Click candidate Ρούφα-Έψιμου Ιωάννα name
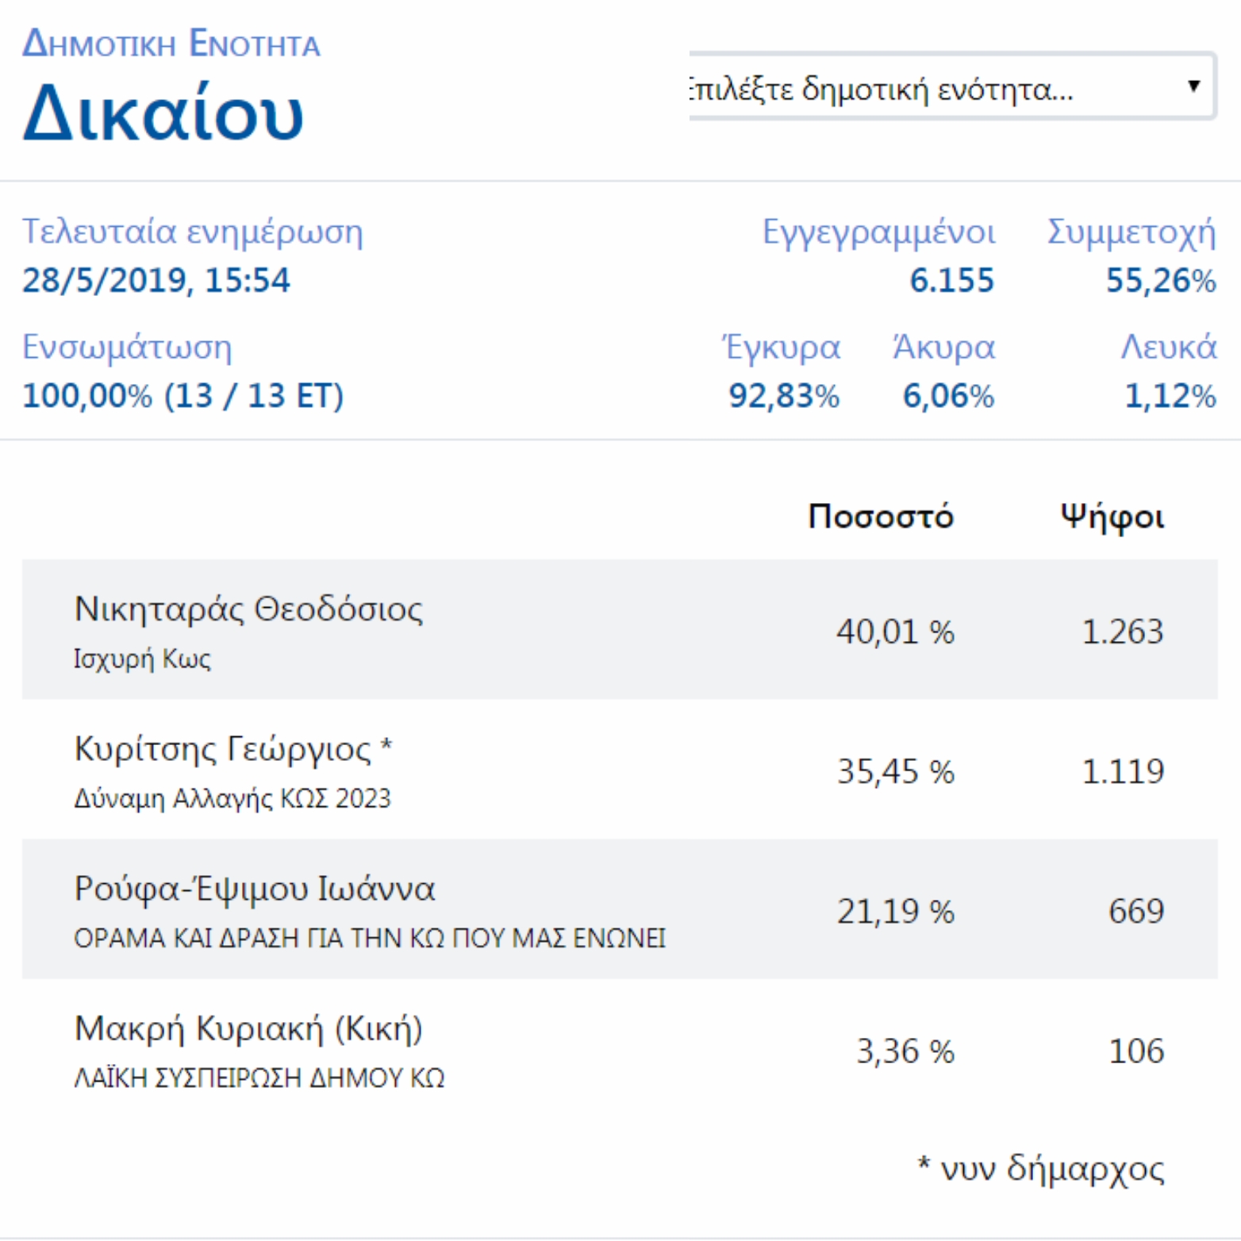 pos(255,889)
